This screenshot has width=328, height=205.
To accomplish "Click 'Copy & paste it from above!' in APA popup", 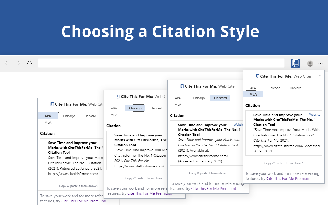I will pyautogui.click(x=78, y=186).
